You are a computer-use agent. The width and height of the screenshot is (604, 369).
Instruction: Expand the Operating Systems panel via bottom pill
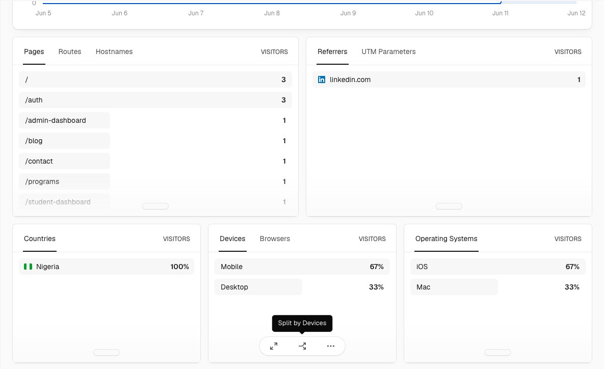coord(497,353)
